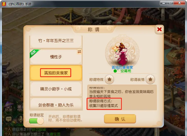Click the character avatar preview
Image resolution: width=187 pixels, height=136 pixels.
coord(121,54)
